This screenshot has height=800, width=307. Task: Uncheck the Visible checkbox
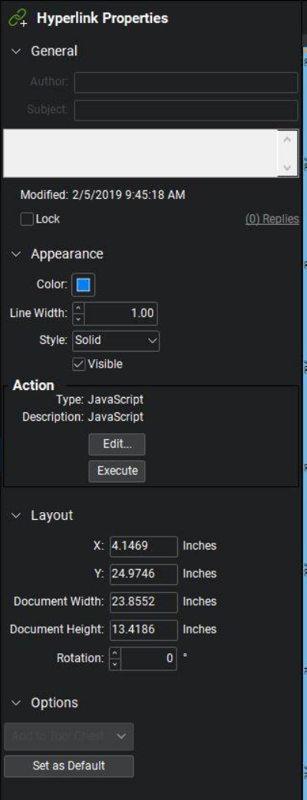coord(80,364)
